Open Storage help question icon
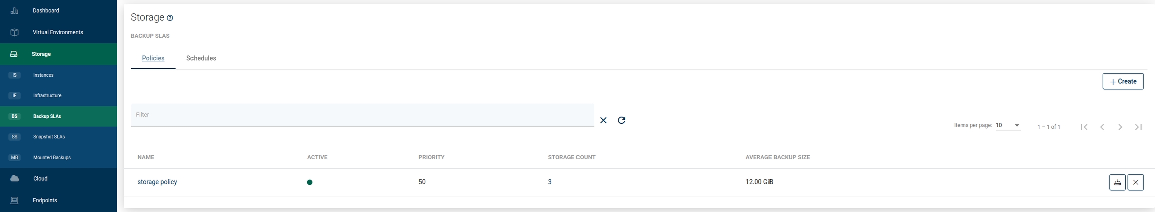Screen dimensions: 1155x212 point(170,18)
